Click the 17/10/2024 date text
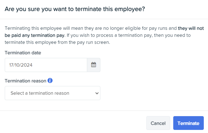Viewport: 208px width, 133px height. pyautogui.click(x=21, y=65)
